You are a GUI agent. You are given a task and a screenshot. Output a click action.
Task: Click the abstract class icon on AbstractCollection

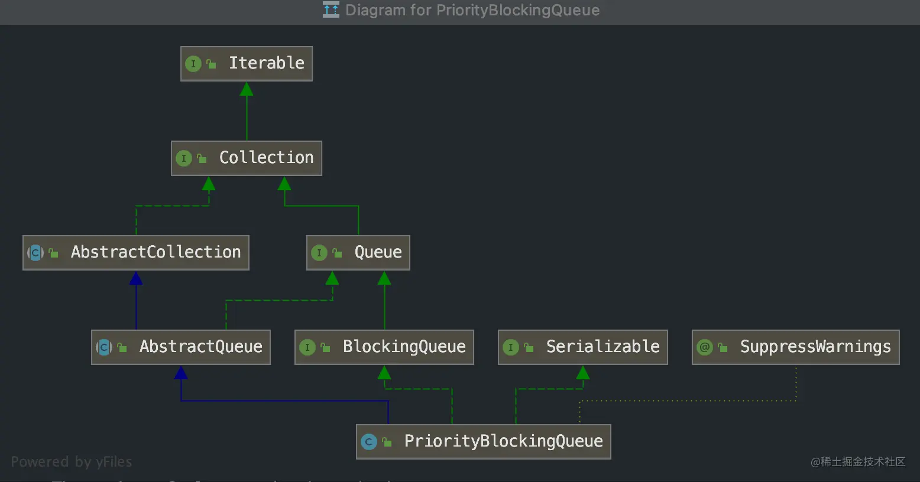coord(35,253)
